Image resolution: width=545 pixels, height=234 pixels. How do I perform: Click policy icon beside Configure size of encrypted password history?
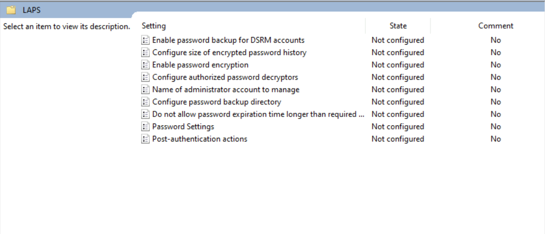coord(145,53)
